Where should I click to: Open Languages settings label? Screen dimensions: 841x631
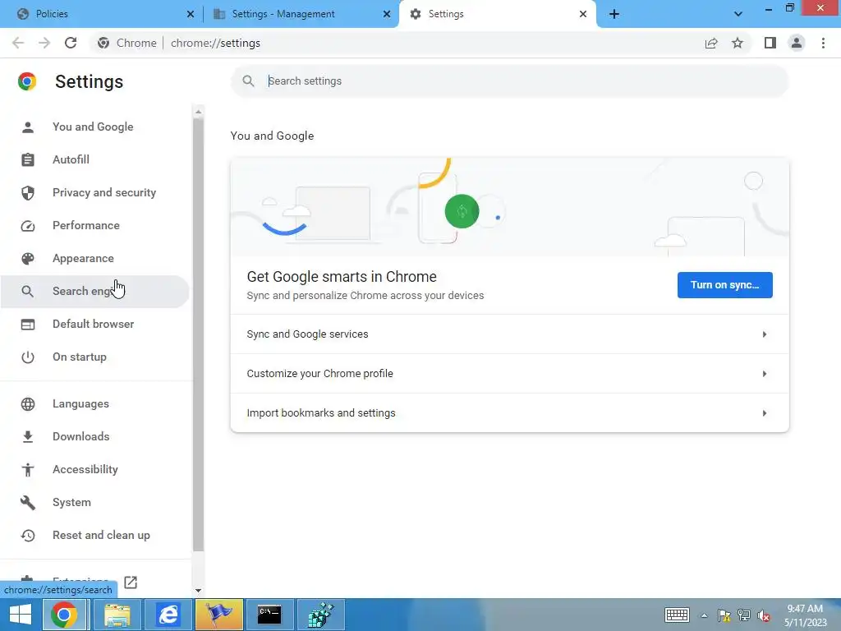coord(80,404)
